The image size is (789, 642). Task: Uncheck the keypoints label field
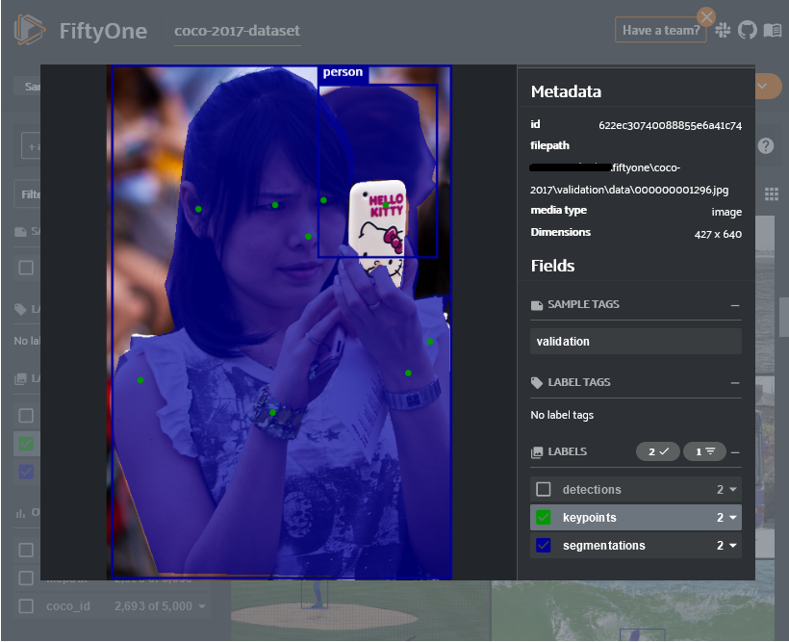tap(544, 517)
